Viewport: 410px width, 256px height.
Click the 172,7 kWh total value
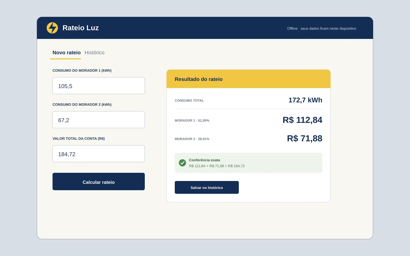305,100
